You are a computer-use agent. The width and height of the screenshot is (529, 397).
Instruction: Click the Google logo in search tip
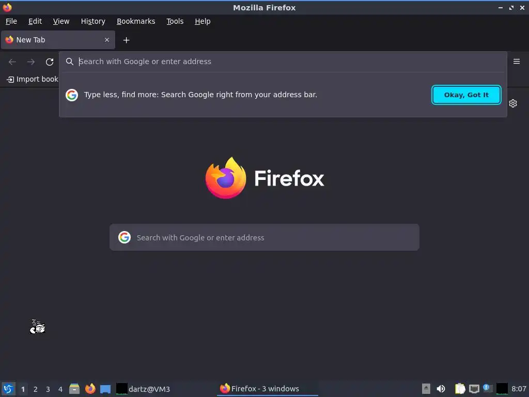click(72, 95)
